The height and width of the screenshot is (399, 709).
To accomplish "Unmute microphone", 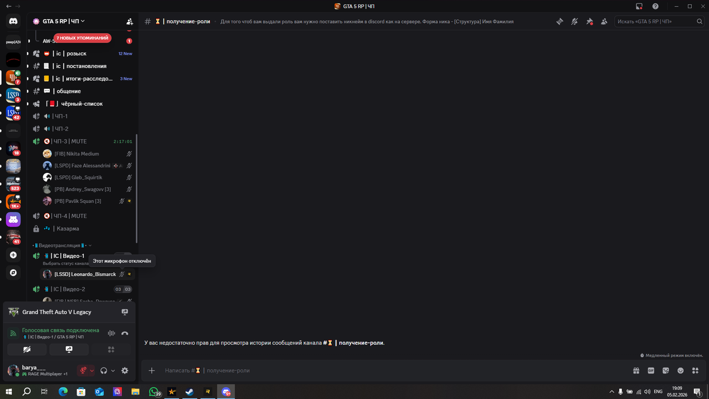I will (x=83, y=371).
